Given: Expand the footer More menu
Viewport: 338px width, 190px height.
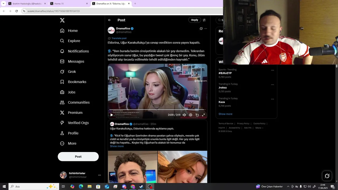Looking at the screenshot, I should 259,128.
